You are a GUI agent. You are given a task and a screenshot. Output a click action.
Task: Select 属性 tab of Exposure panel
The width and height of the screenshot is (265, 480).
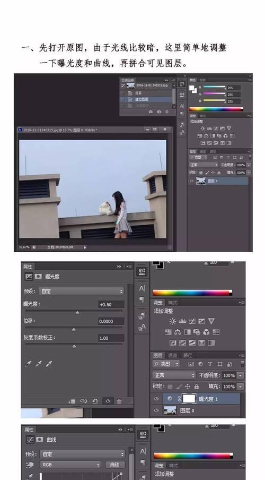pyautogui.click(x=28, y=267)
